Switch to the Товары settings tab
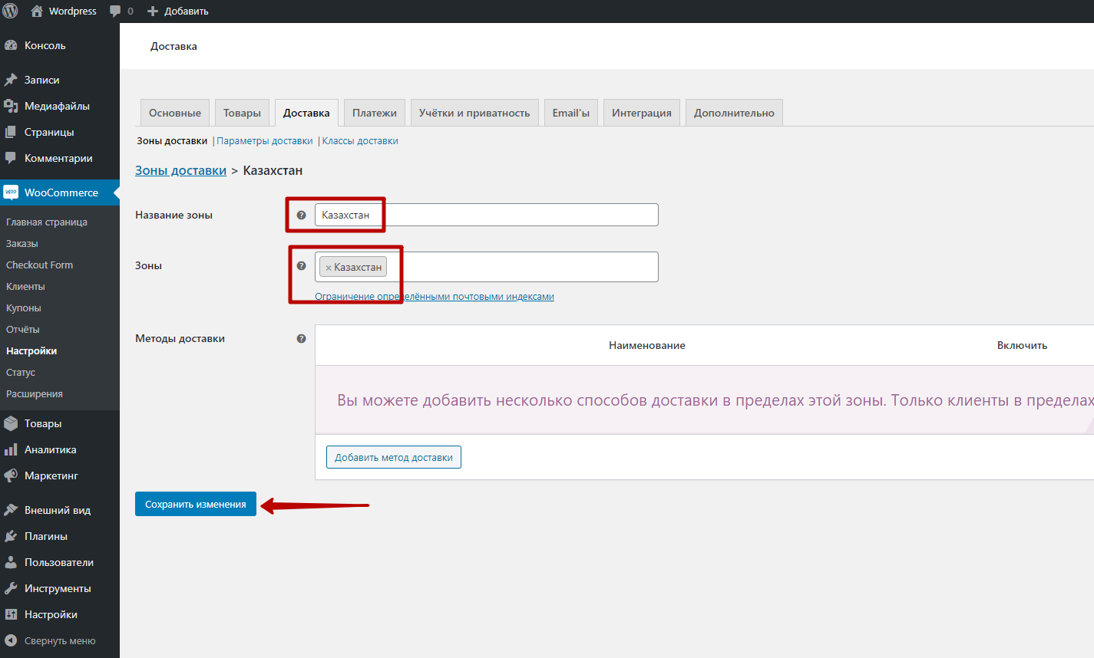This screenshot has width=1094, height=658. coord(242,113)
